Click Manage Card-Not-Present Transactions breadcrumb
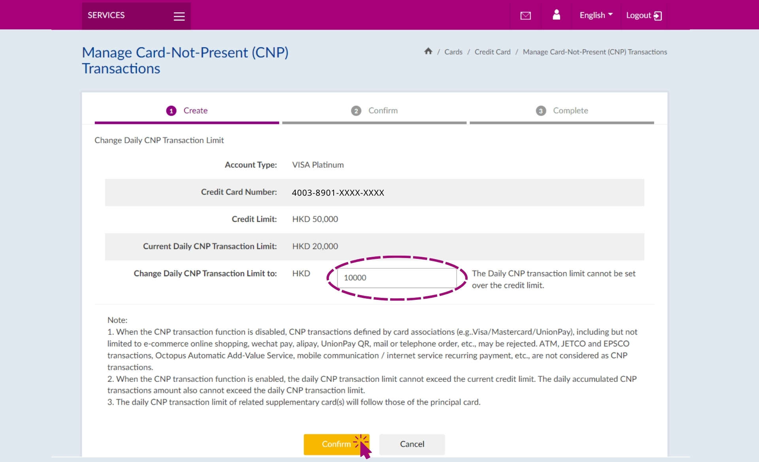 [595, 52]
